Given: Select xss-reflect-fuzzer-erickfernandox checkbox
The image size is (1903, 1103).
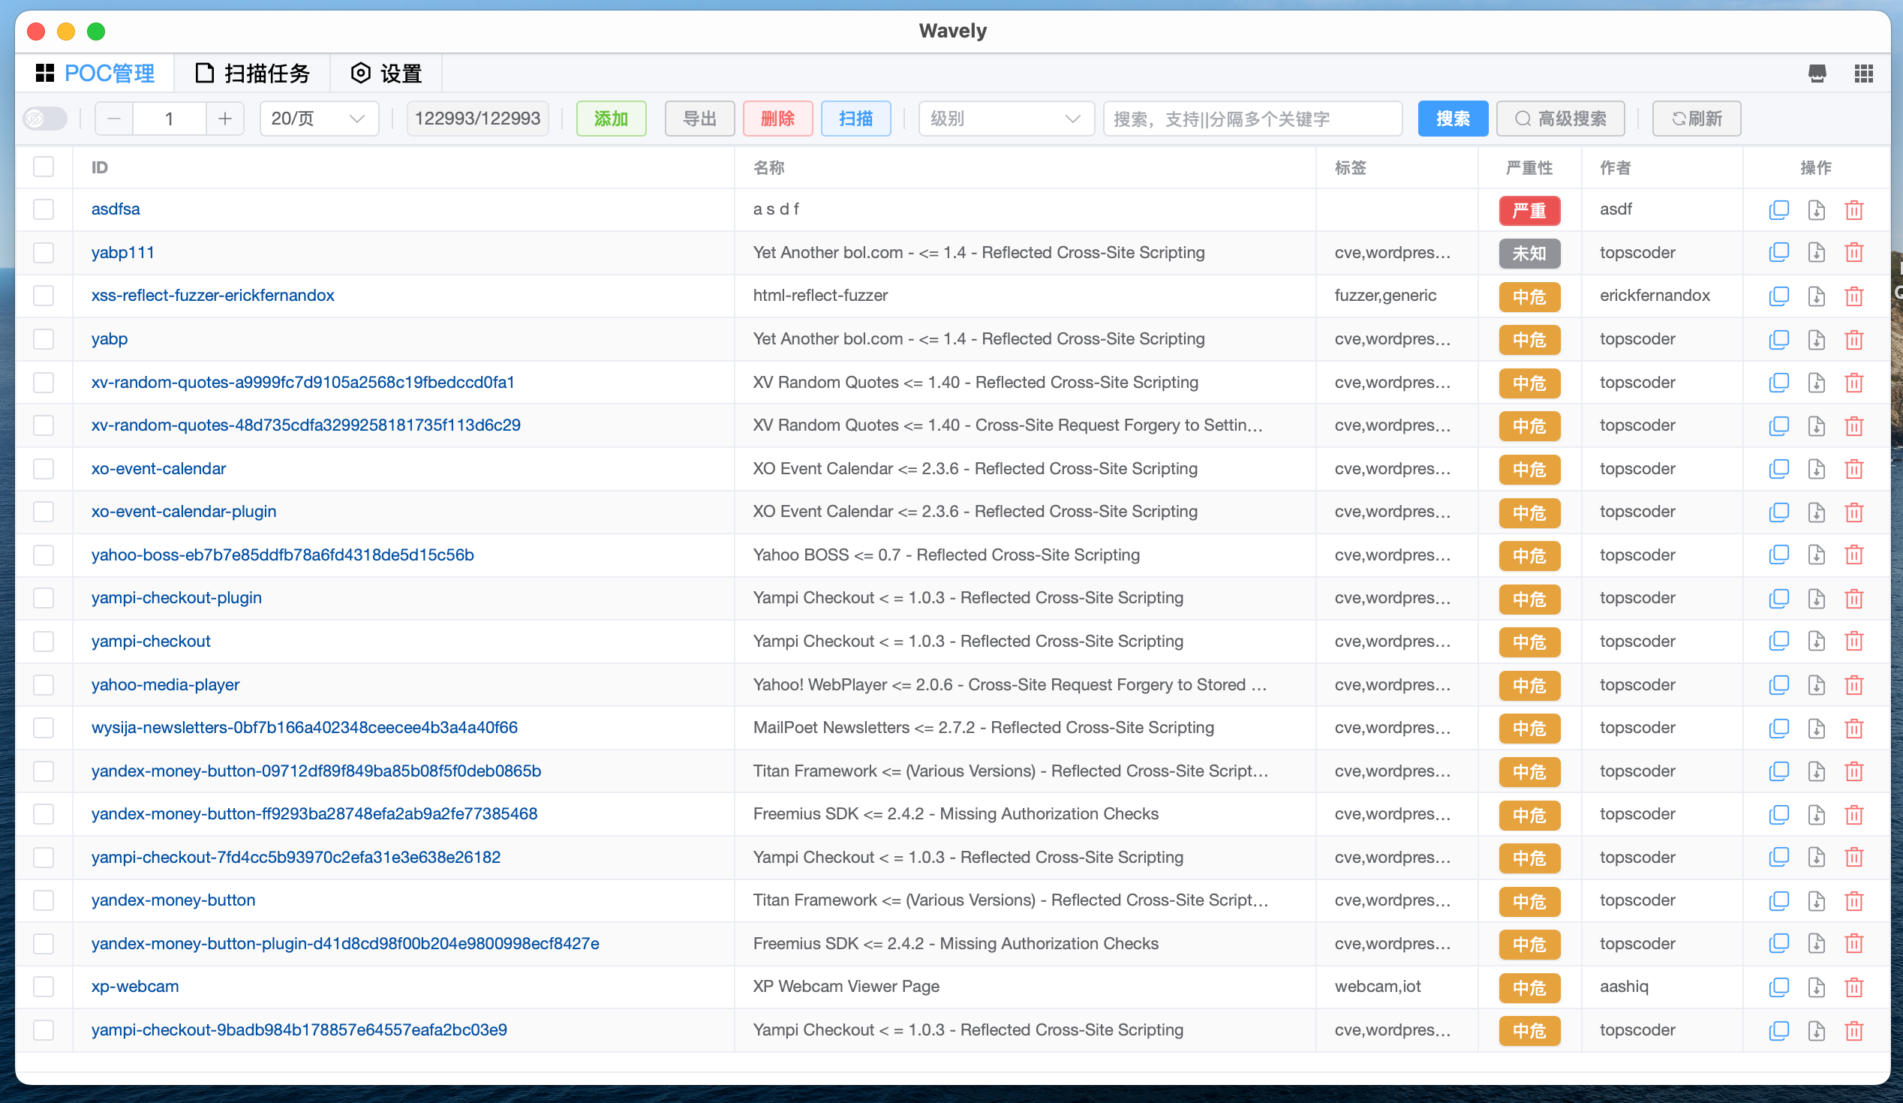Looking at the screenshot, I should pyautogui.click(x=44, y=295).
